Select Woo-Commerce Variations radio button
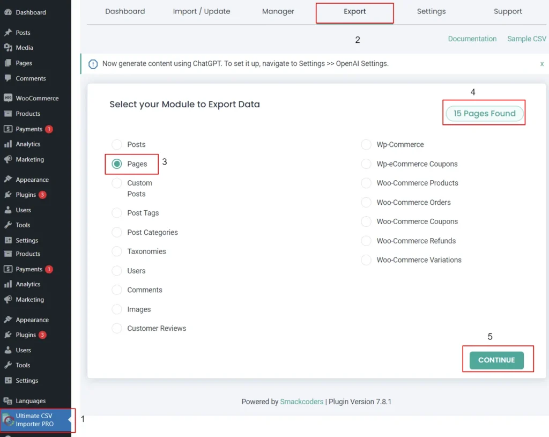The height and width of the screenshot is (437, 549). coord(366,260)
